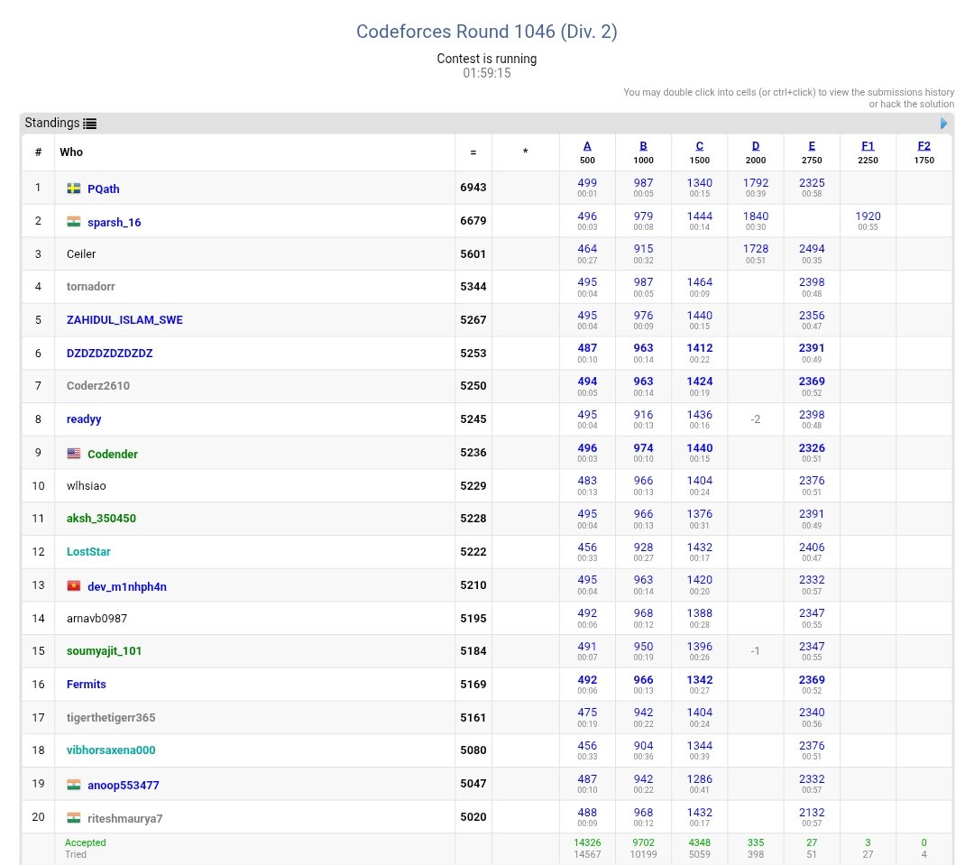Open riteshmaurya7's profile
974x865 pixels.
tap(124, 818)
